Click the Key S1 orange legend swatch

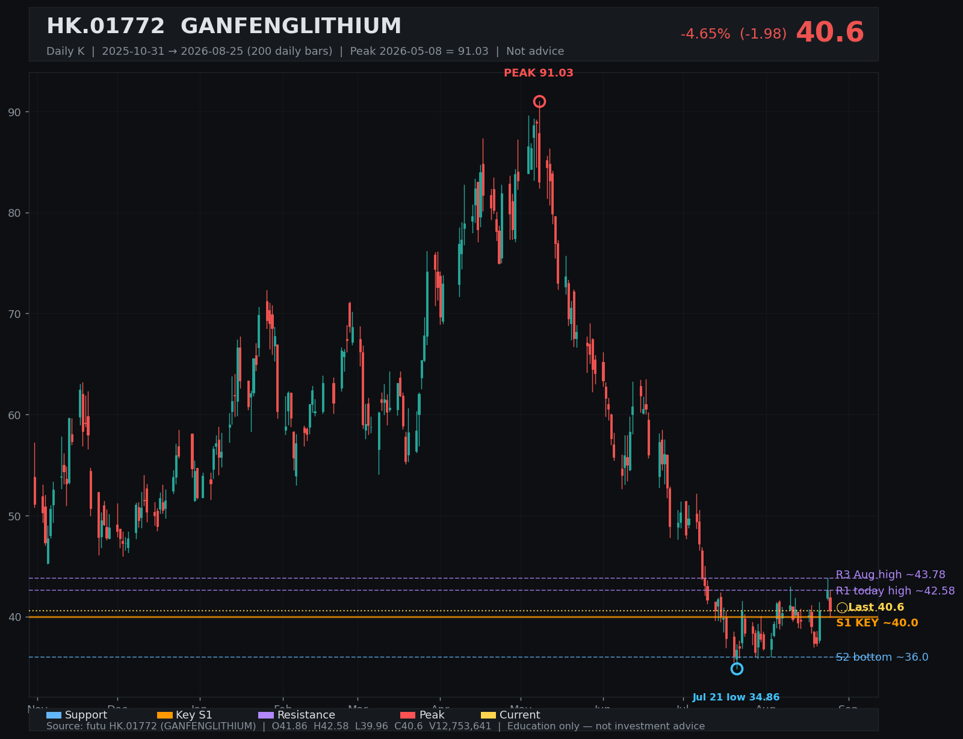coord(164,715)
